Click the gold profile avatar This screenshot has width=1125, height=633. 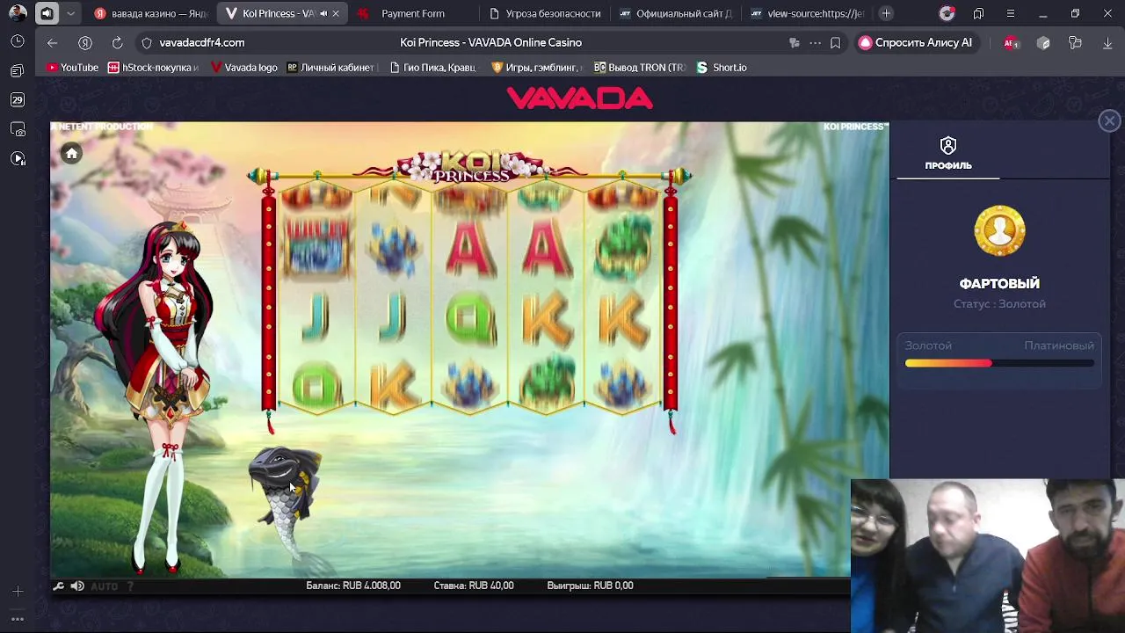click(999, 231)
